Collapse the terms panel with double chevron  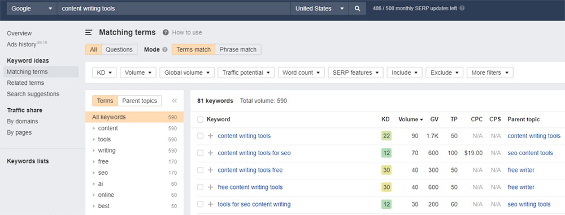[175, 101]
